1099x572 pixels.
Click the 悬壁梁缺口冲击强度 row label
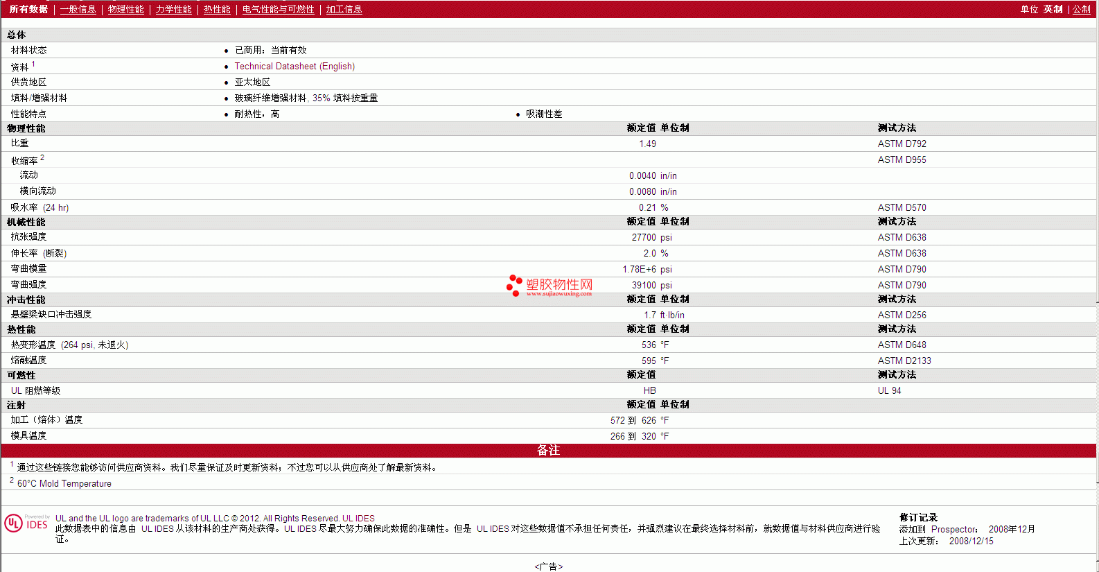coord(51,315)
